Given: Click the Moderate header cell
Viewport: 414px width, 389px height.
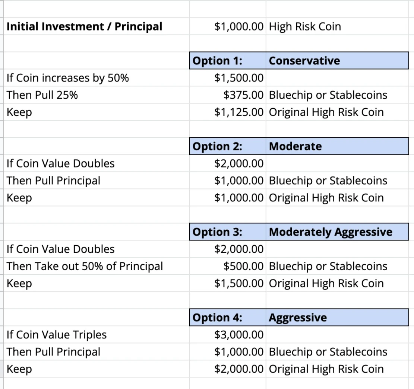Looking at the screenshot, I should (337, 146).
